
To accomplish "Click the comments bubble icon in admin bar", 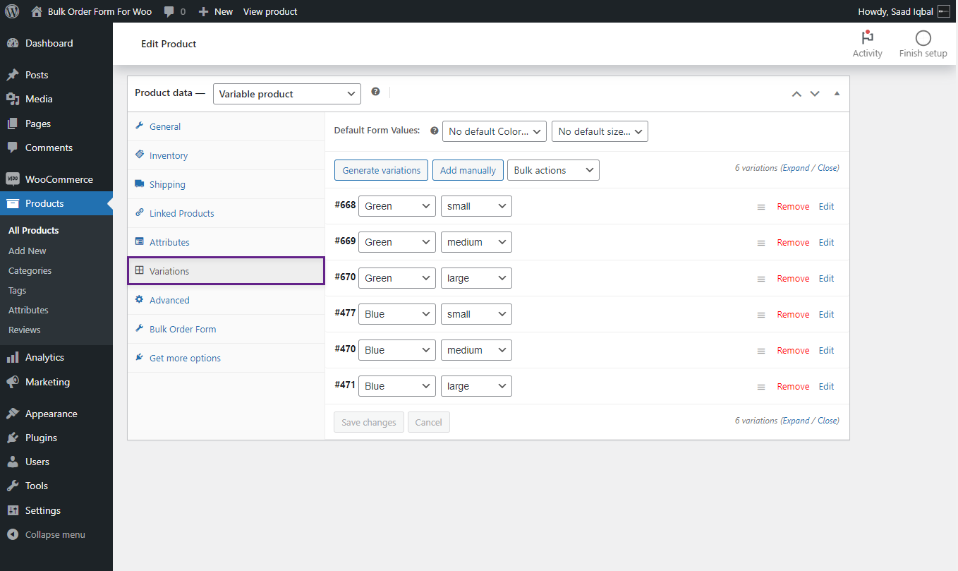I will point(169,11).
